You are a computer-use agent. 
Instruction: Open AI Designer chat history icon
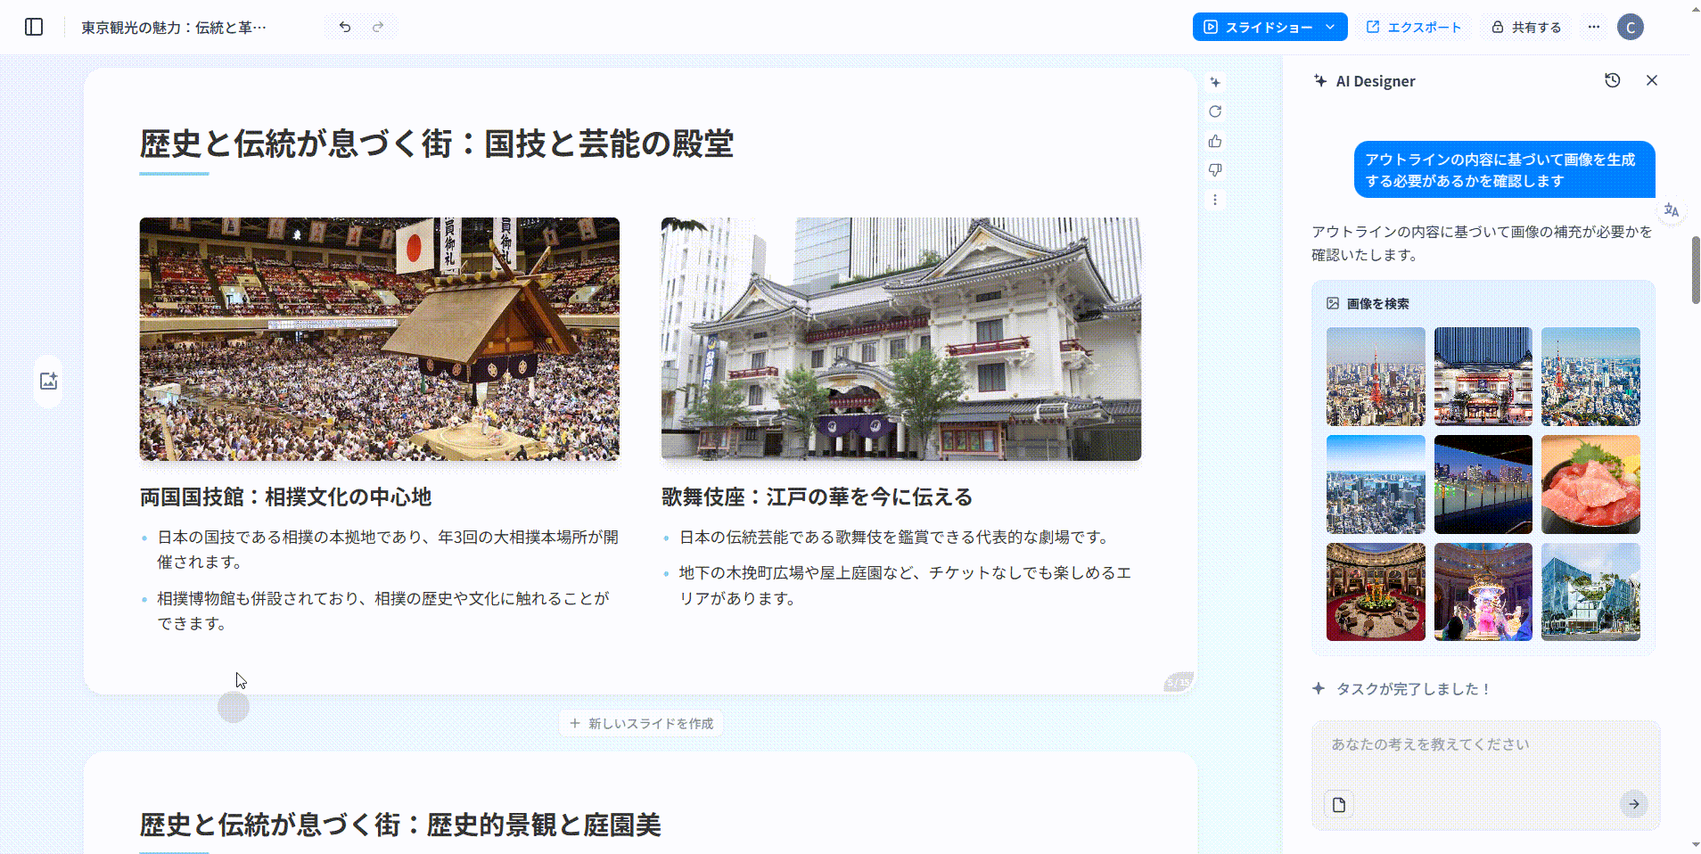[1613, 80]
